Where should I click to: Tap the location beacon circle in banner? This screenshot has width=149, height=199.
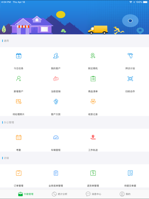coord(130,21)
